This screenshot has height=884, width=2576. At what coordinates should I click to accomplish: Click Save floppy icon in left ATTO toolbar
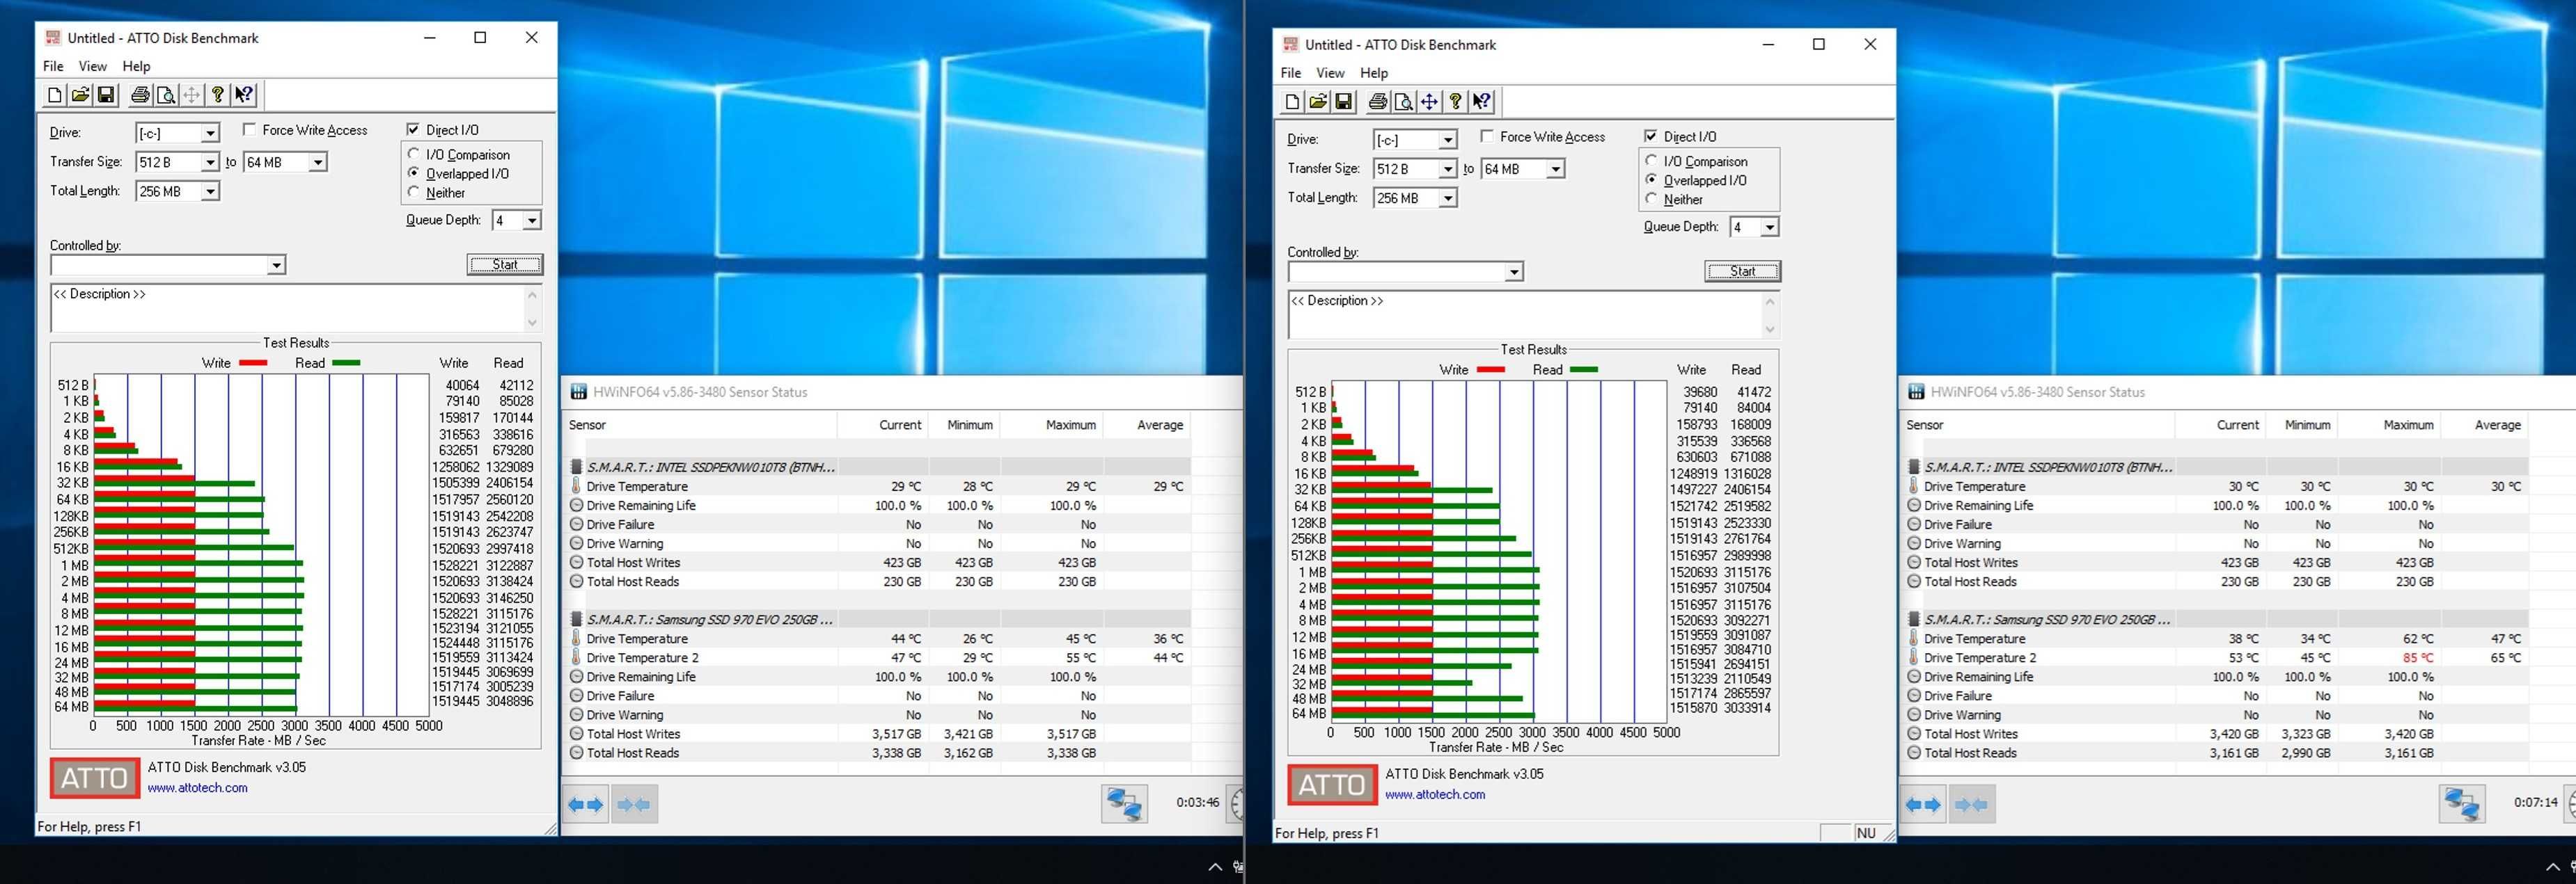pyautogui.click(x=105, y=95)
